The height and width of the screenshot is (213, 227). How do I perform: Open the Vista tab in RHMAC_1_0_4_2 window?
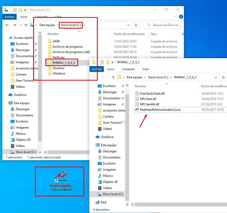pyautogui.click(x=145, y=69)
